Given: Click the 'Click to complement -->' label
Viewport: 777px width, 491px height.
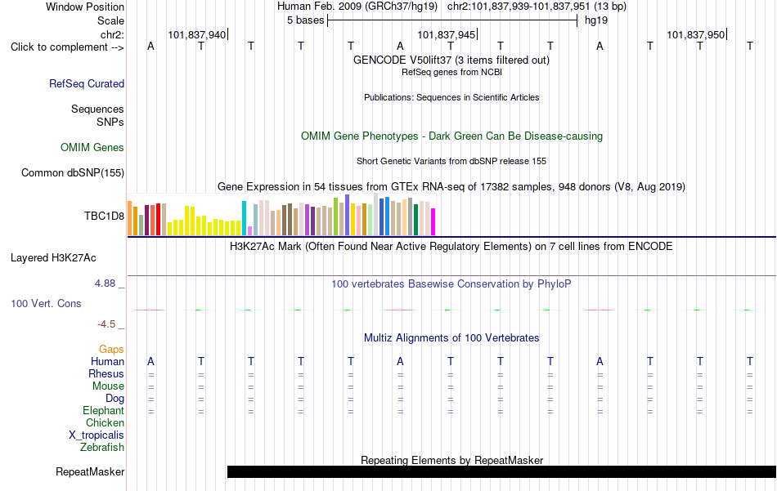Looking at the screenshot, I should (67, 47).
